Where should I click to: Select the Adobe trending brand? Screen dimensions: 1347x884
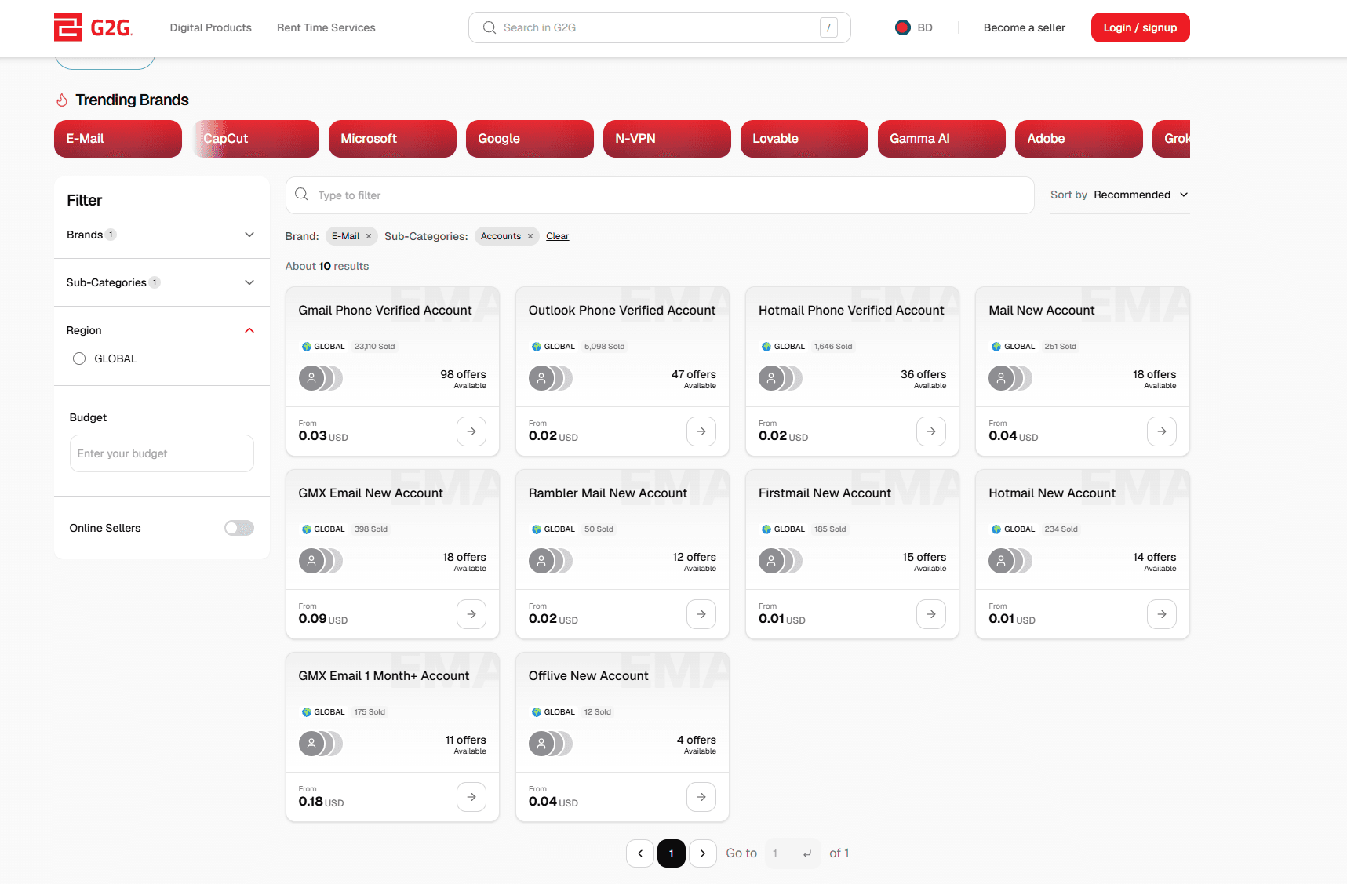coord(1079,139)
